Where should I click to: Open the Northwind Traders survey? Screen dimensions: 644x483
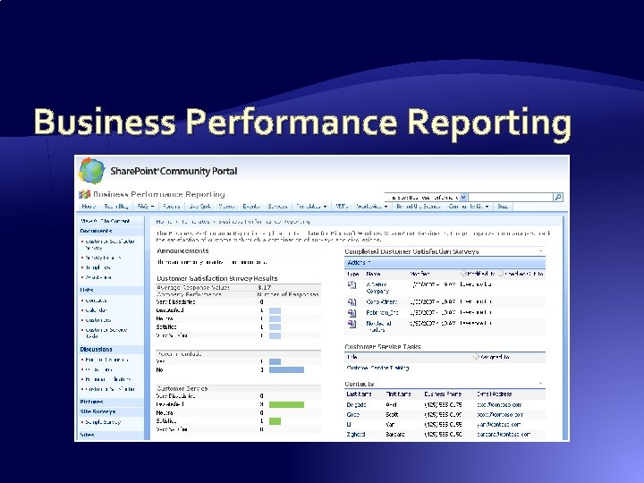[x=378, y=327]
